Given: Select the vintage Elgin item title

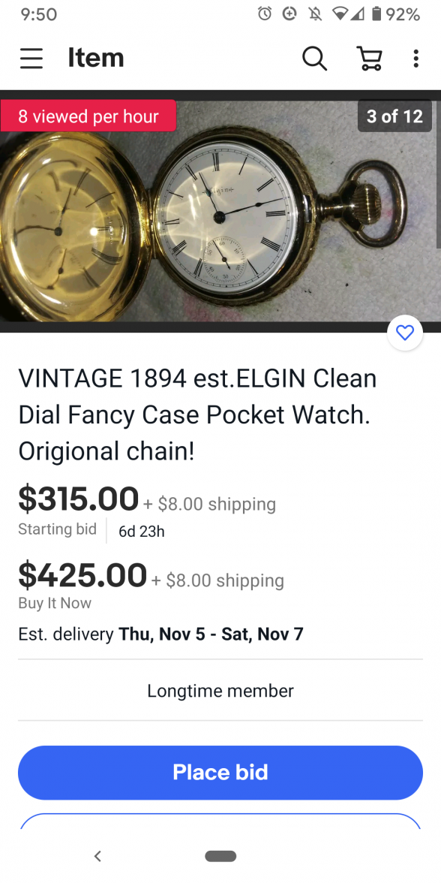Looking at the screenshot, I should pyautogui.click(x=197, y=414).
